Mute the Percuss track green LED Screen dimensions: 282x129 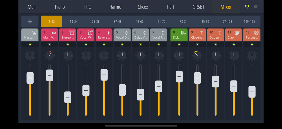tap(252, 44)
